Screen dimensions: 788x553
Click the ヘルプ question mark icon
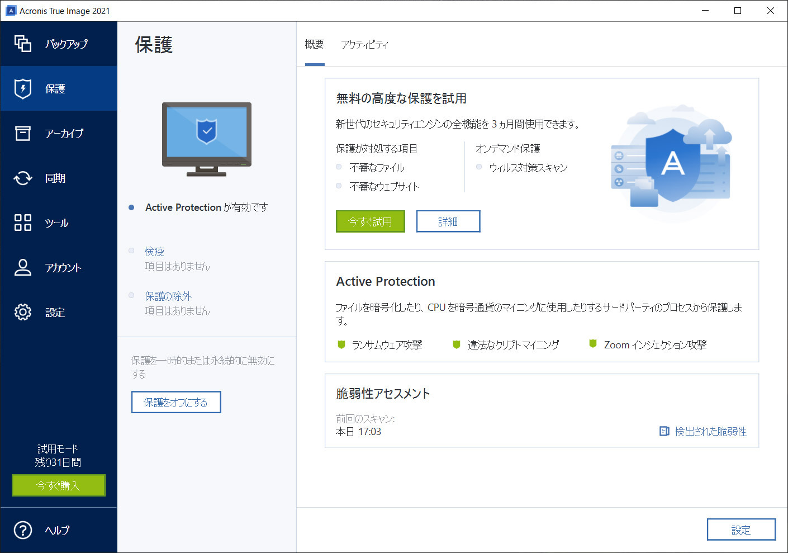click(x=22, y=530)
